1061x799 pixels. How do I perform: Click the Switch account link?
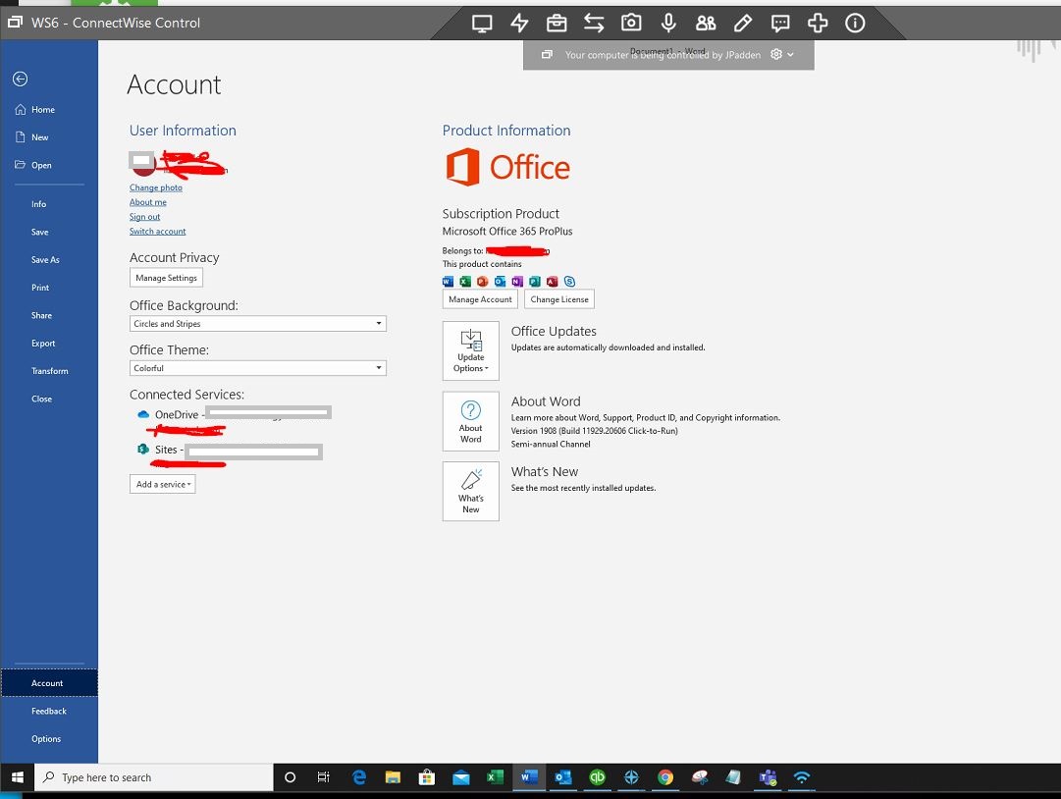pyautogui.click(x=158, y=232)
